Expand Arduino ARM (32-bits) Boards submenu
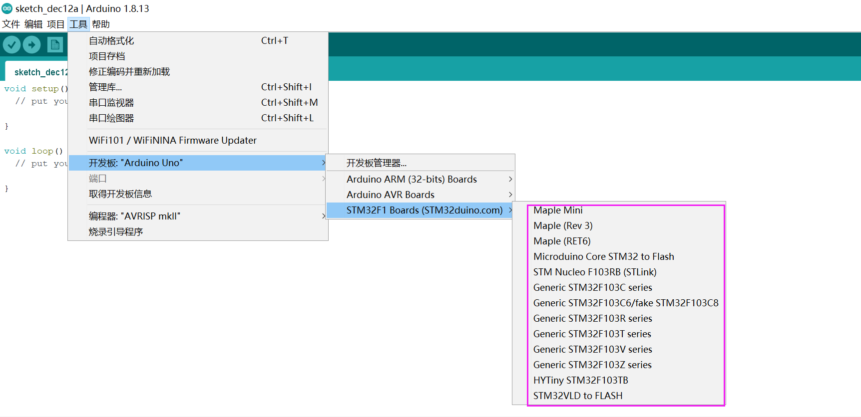The width and height of the screenshot is (861, 417). pyautogui.click(x=420, y=179)
